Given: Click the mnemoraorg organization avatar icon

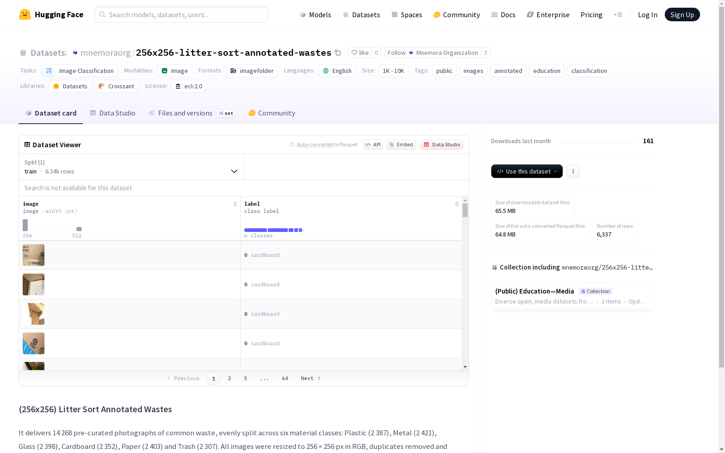Looking at the screenshot, I should click(75, 53).
